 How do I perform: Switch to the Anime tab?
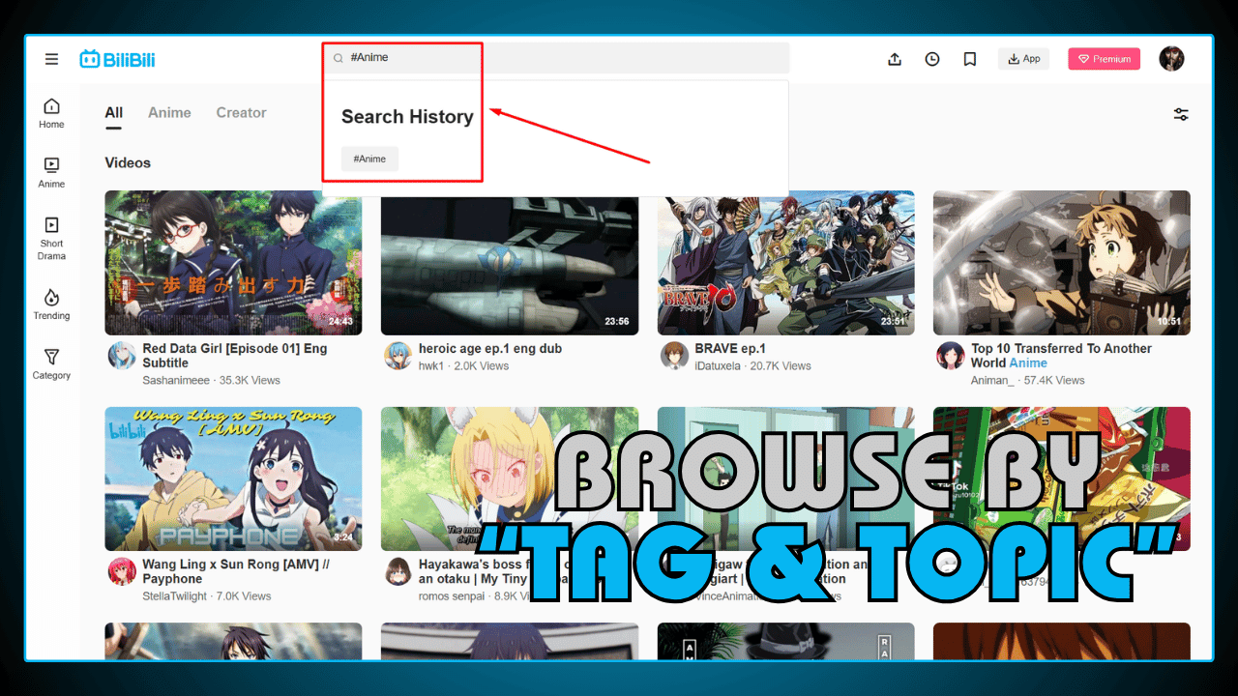[x=169, y=113]
